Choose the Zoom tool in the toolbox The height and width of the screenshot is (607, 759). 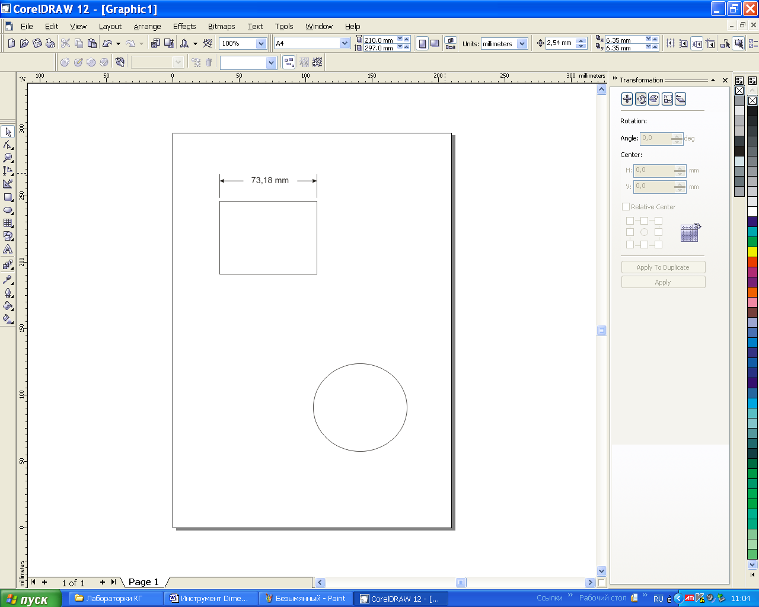[8, 158]
